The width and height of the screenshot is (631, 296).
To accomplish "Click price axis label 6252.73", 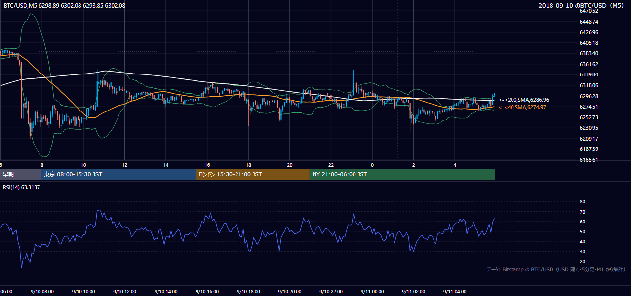I will point(589,117).
